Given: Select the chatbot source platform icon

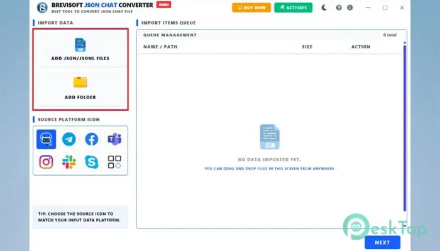Looking at the screenshot, I should (x=46, y=139).
